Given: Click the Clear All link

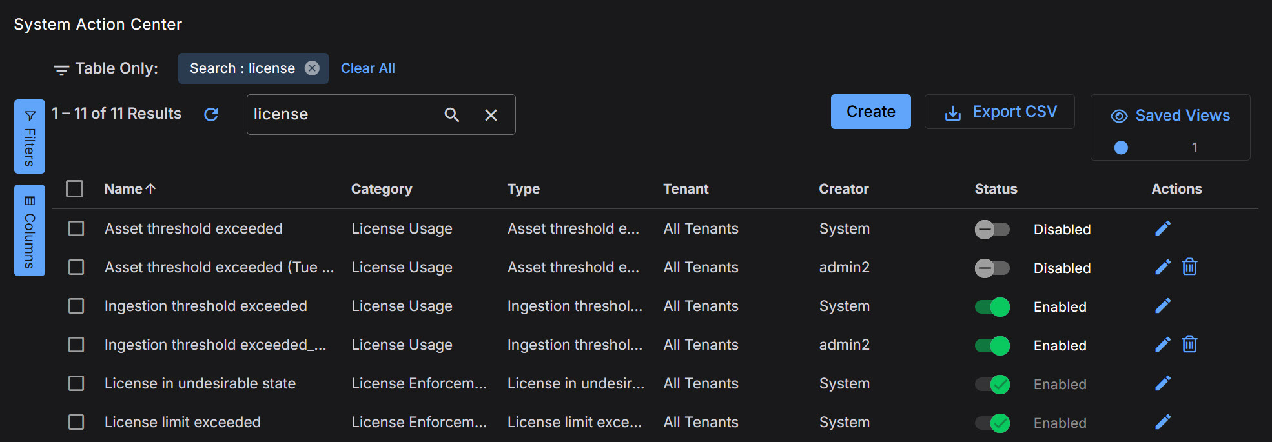Looking at the screenshot, I should click(367, 68).
